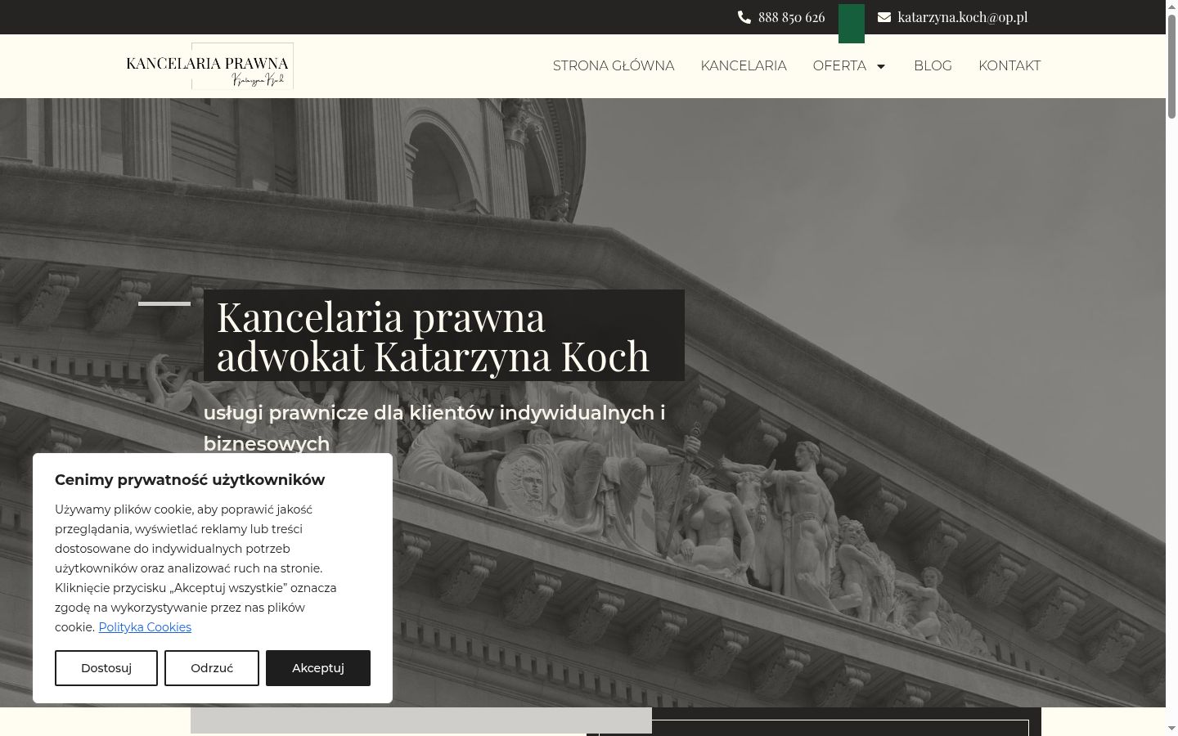Click the Dostosuj cookie button
The height and width of the screenshot is (736, 1178).
coord(106,668)
